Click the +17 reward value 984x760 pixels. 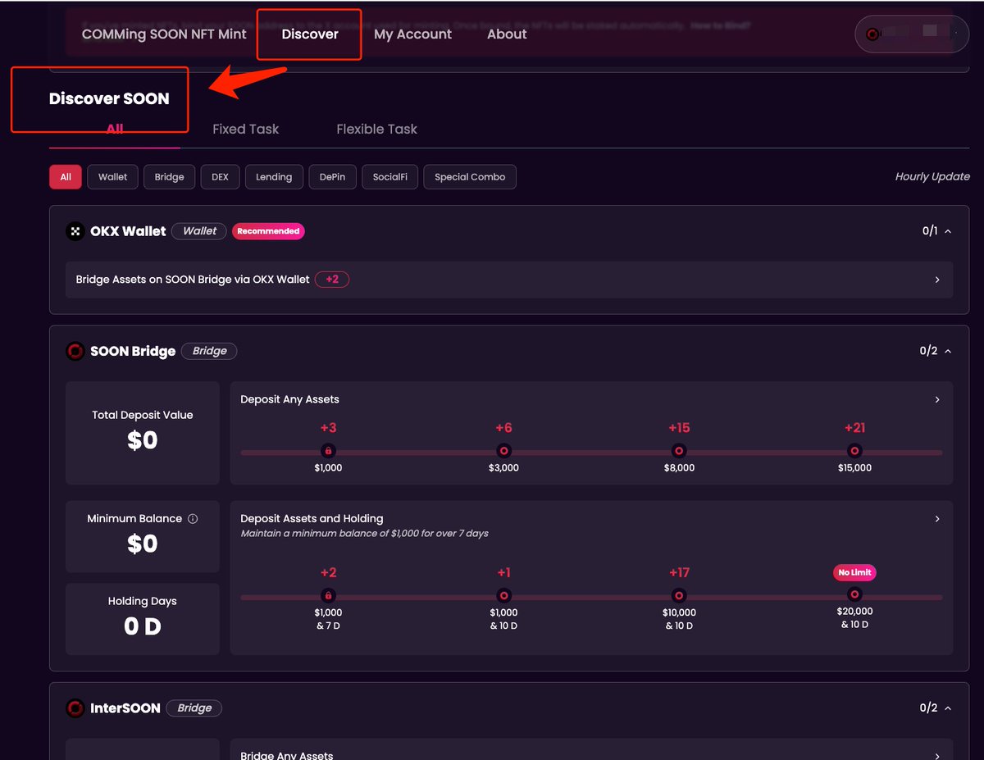679,573
